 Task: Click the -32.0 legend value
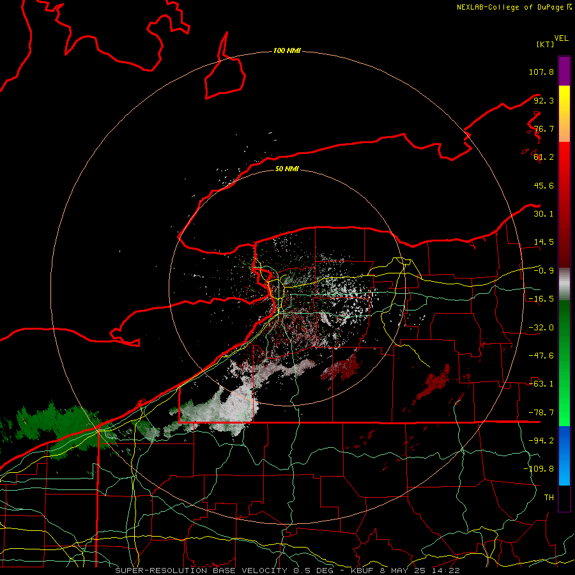pos(541,328)
